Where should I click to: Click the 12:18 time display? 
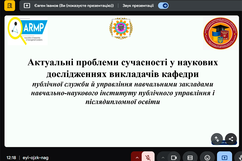(11, 158)
